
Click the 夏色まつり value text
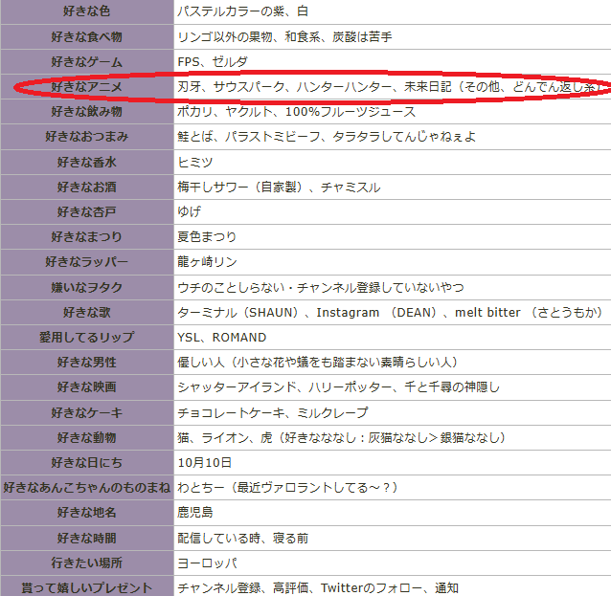coord(207,236)
